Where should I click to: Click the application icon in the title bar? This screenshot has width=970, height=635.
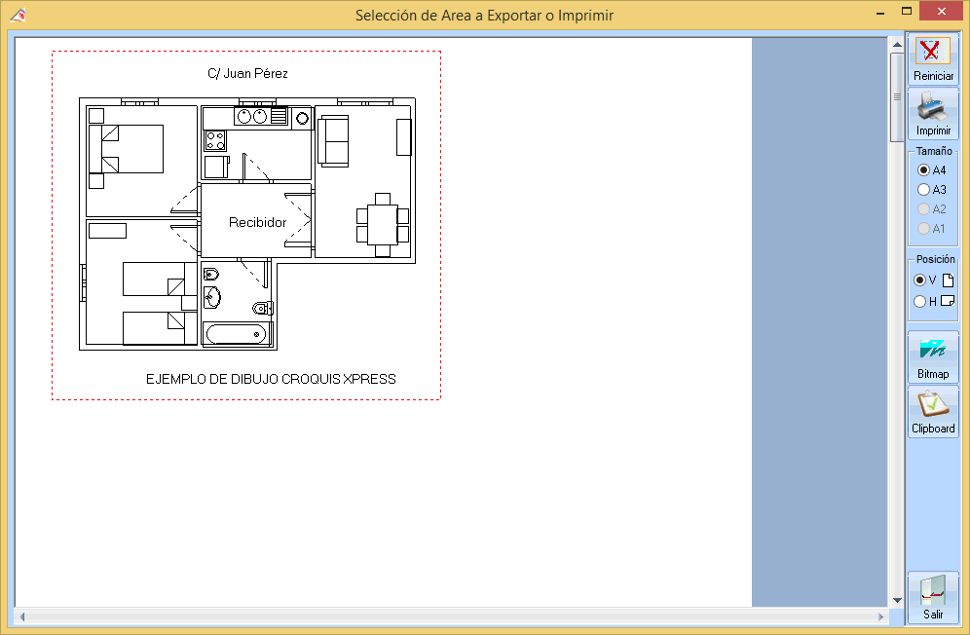pos(17,15)
